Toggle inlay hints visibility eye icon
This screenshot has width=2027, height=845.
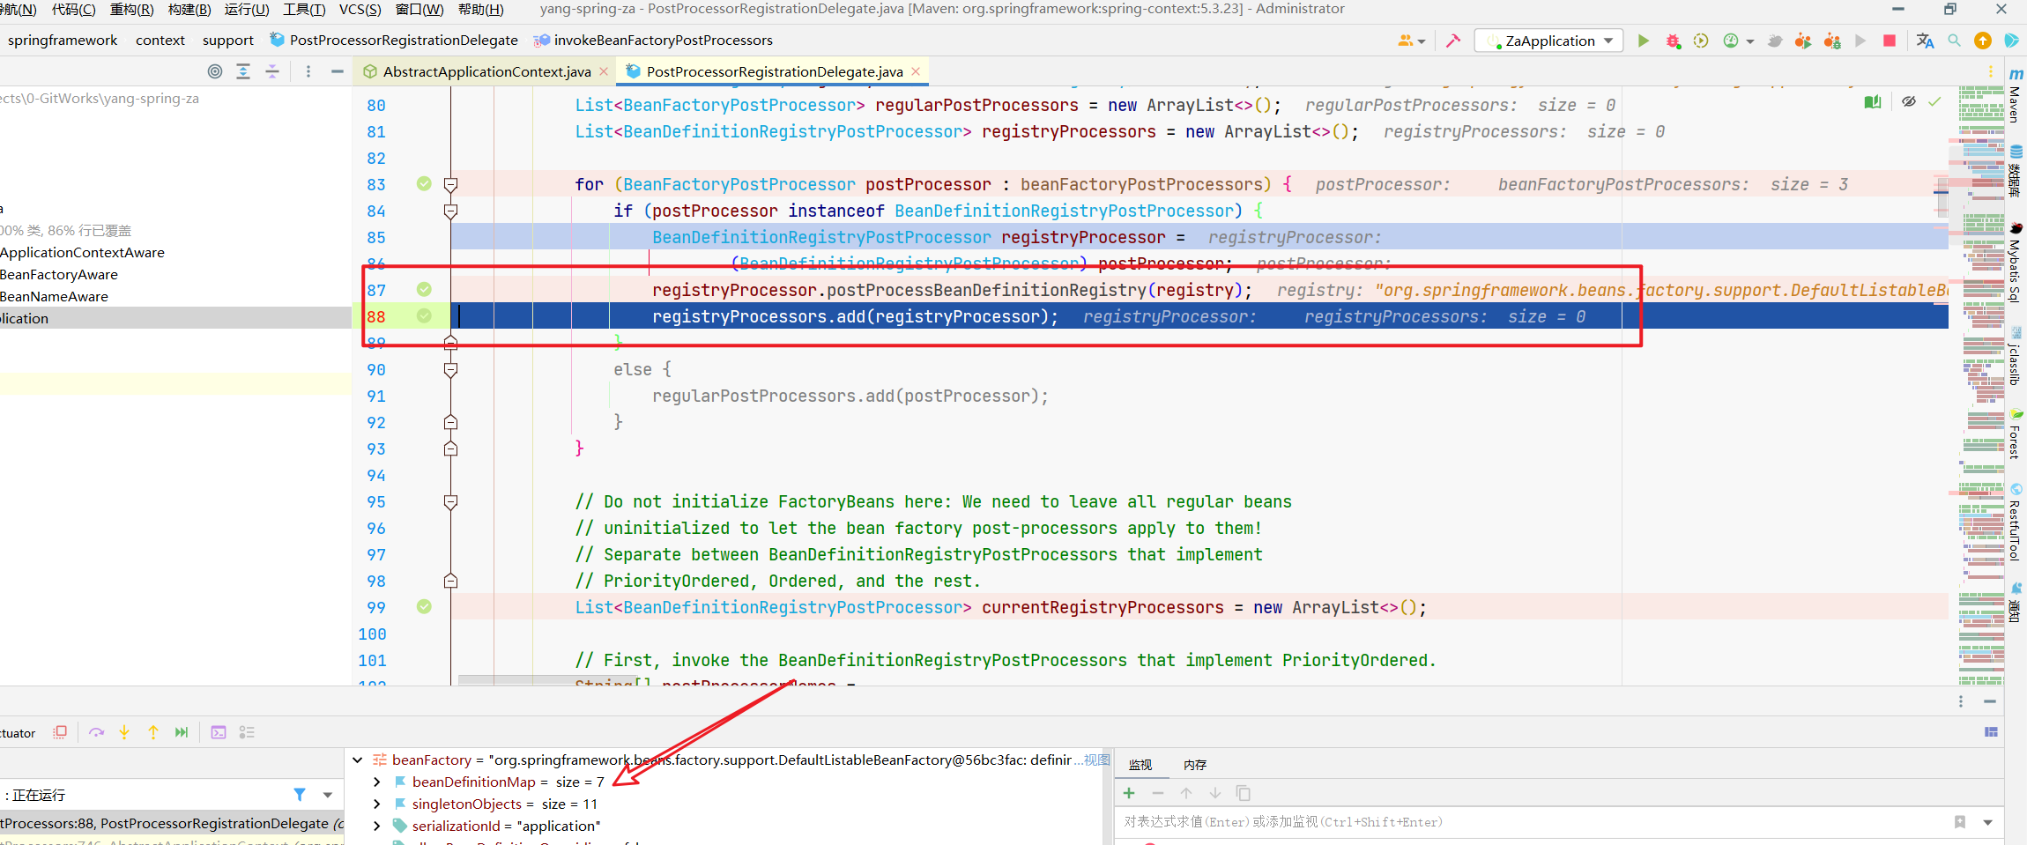1909,102
